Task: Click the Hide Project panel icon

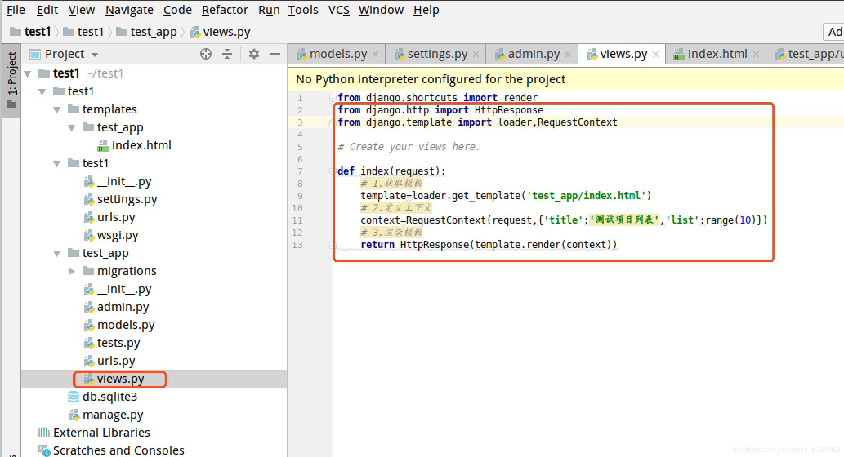Action: (x=275, y=53)
